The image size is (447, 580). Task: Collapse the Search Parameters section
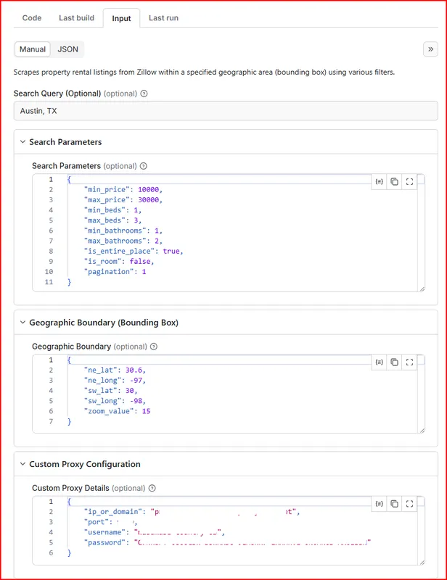tap(22, 142)
